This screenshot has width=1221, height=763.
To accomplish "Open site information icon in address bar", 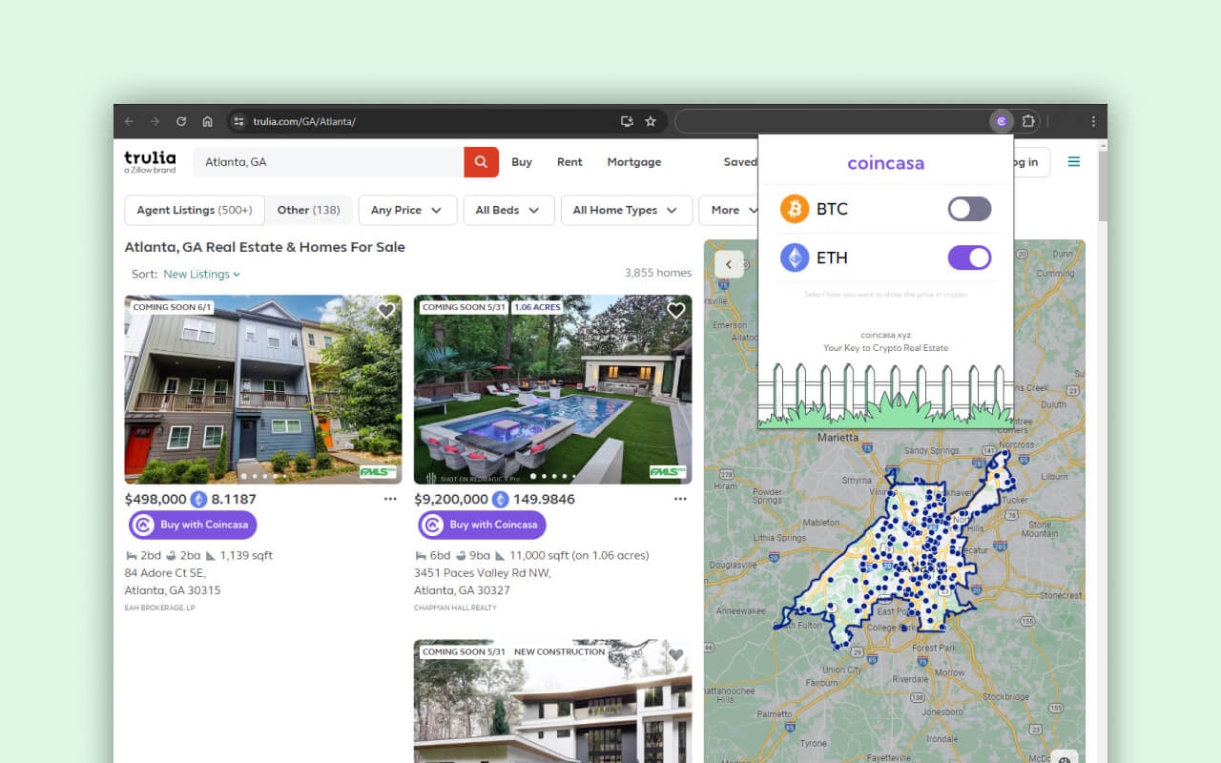I will pyautogui.click(x=239, y=121).
